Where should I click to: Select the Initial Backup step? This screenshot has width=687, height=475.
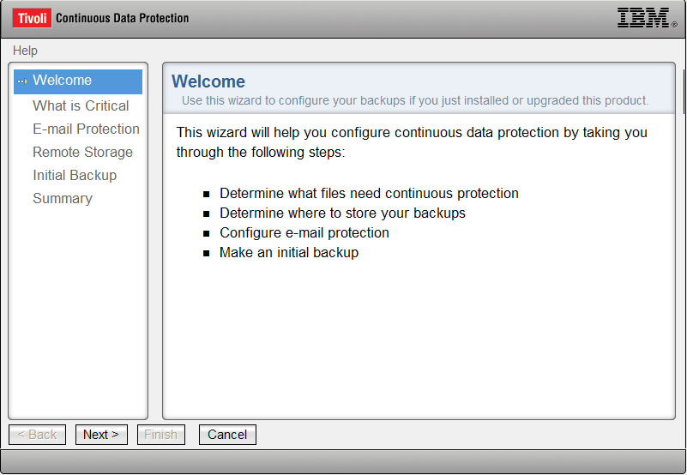click(75, 175)
